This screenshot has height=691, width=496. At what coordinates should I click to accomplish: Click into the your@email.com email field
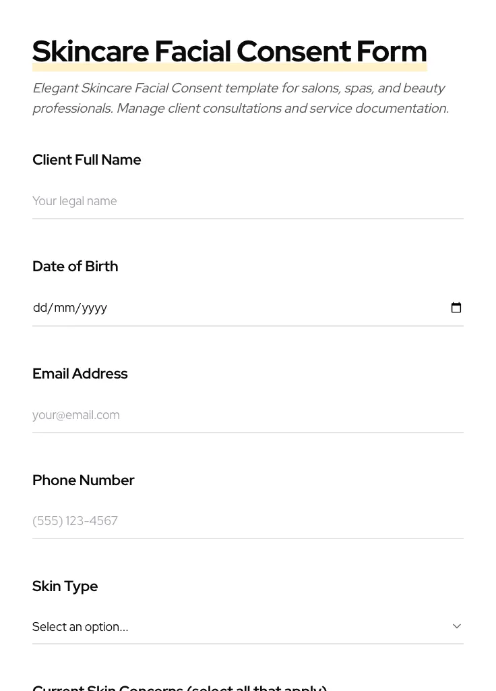click(247, 415)
